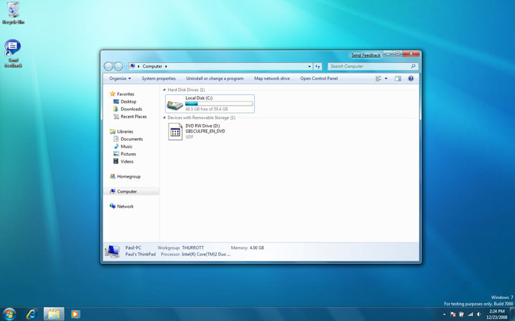
Task: Click System properties in toolbar
Action: click(x=159, y=78)
